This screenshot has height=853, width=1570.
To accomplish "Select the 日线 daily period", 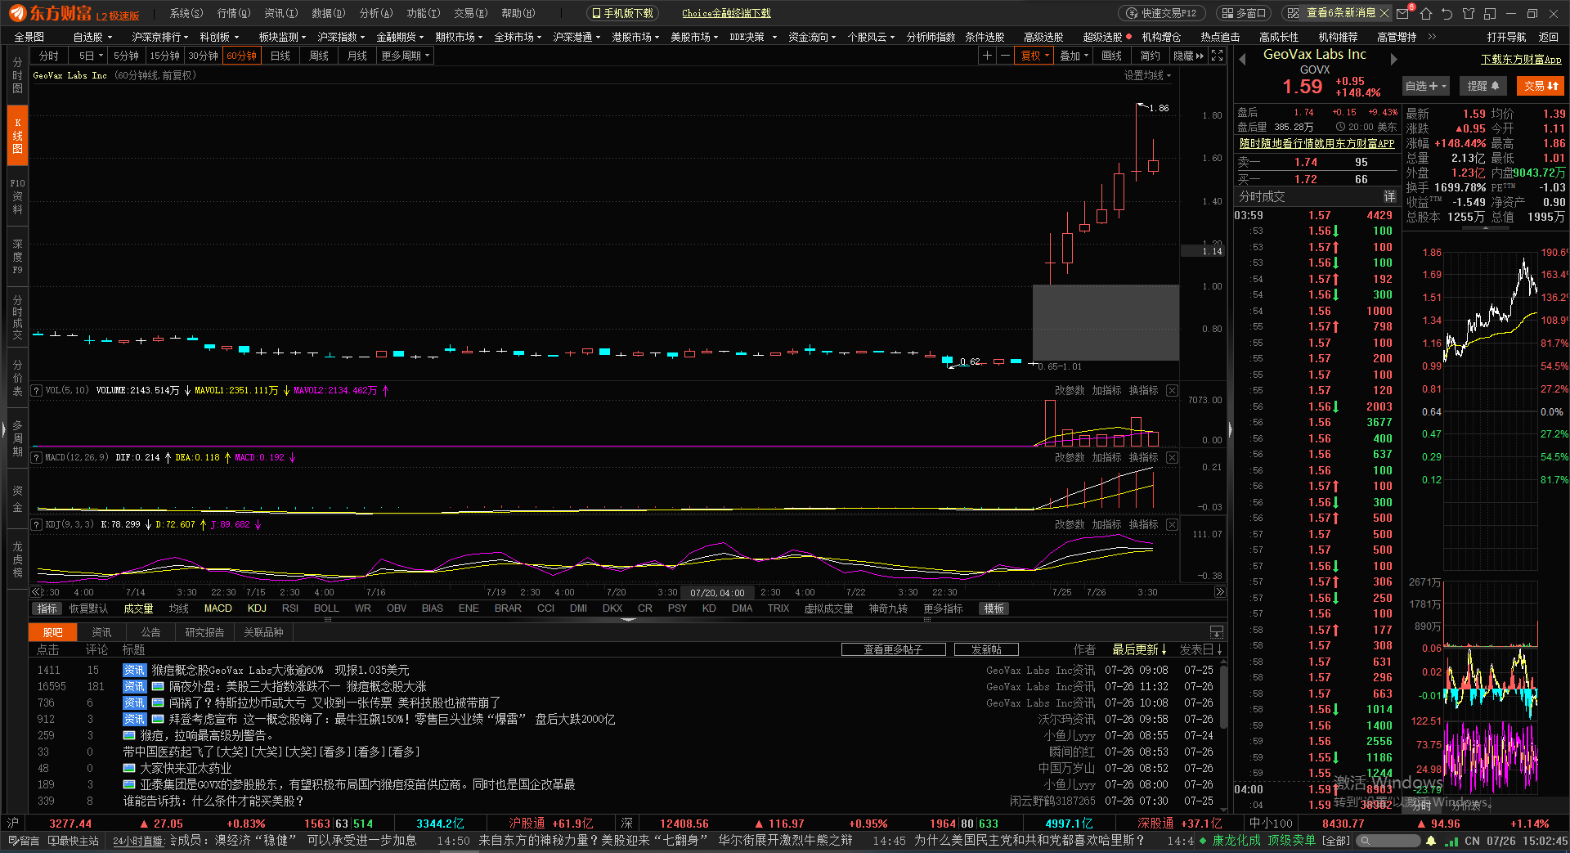I will (x=280, y=56).
